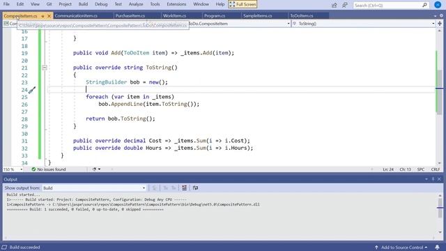Viewport: 446px width, 251px height.
Task: Click the Ch: 13 column indicator
Action: pos(405,169)
